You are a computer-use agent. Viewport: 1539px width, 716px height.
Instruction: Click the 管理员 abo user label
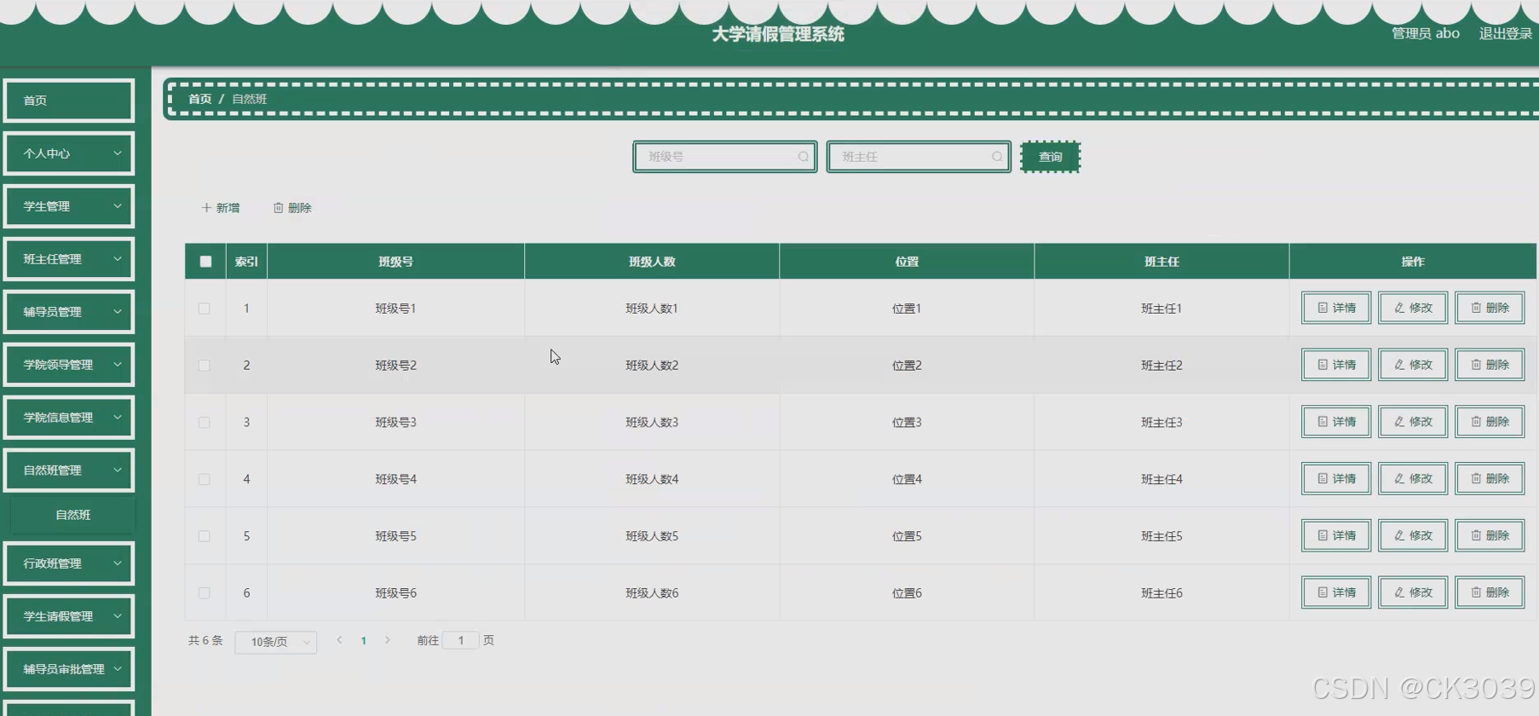(x=1426, y=33)
